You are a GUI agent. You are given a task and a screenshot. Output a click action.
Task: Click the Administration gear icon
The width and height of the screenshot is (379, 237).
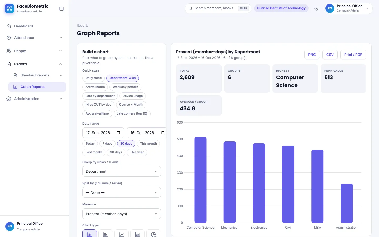9,99
